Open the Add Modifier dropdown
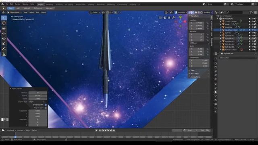Viewport: 258px width, 145px height. [x=237, y=58]
